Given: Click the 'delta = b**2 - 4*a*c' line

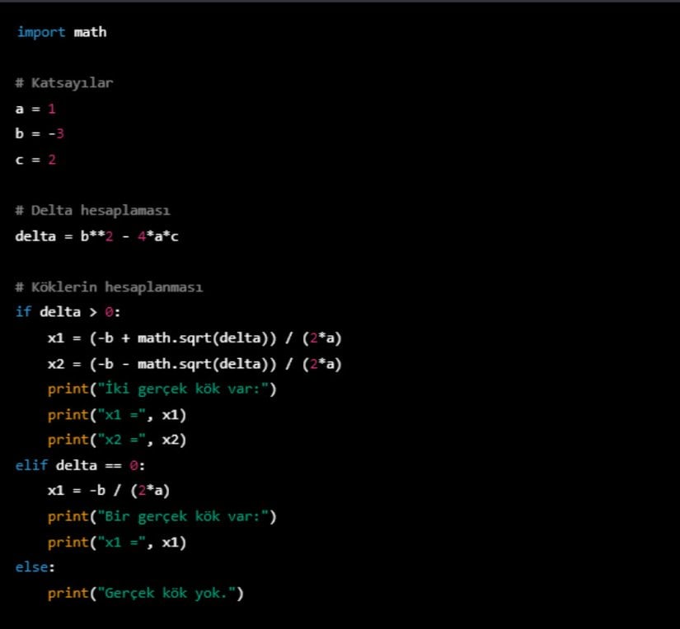Looking at the screenshot, I should [x=96, y=236].
